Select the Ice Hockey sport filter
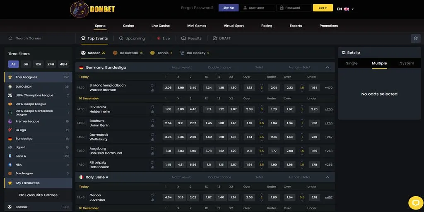The width and height of the screenshot is (424, 212). click(x=195, y=53)
